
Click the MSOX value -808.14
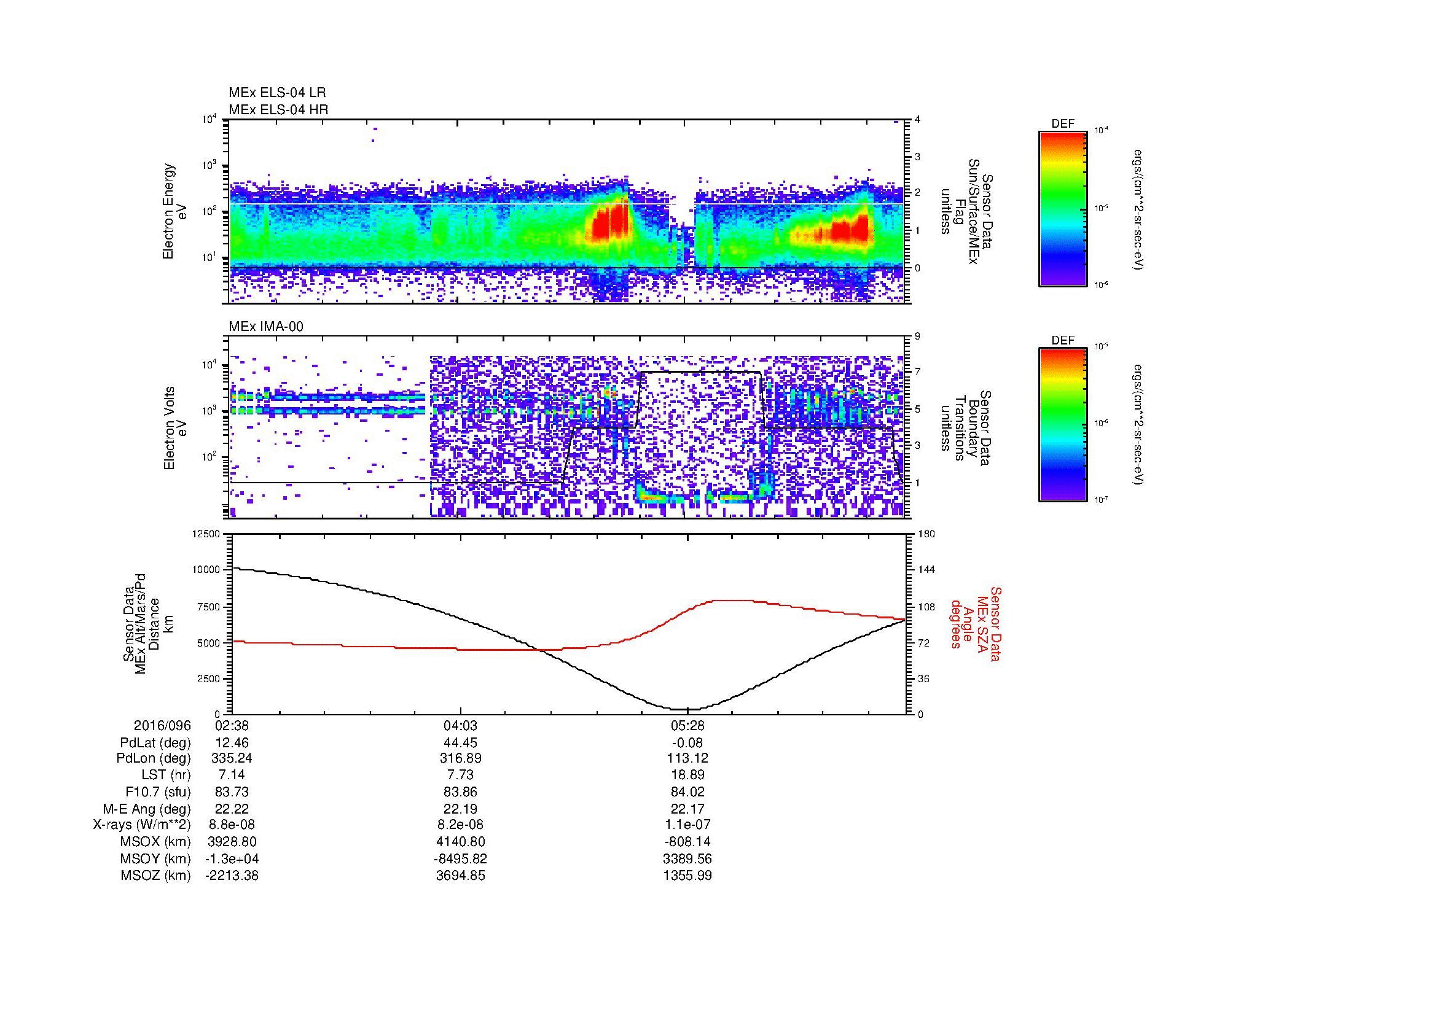pos(687,842)
